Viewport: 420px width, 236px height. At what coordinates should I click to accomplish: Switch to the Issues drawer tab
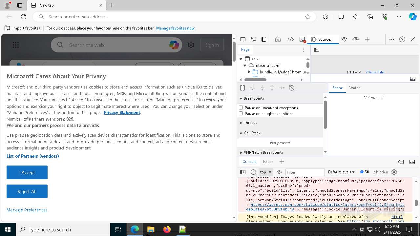[x=268, y=162]
